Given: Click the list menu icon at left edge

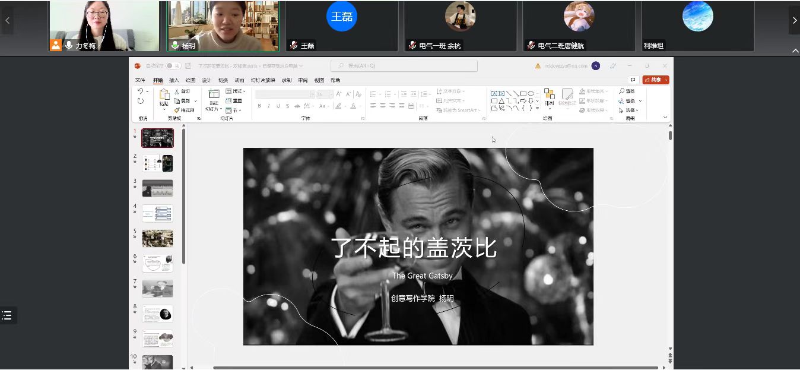Looking at the screenshot, I should point(7,315).
